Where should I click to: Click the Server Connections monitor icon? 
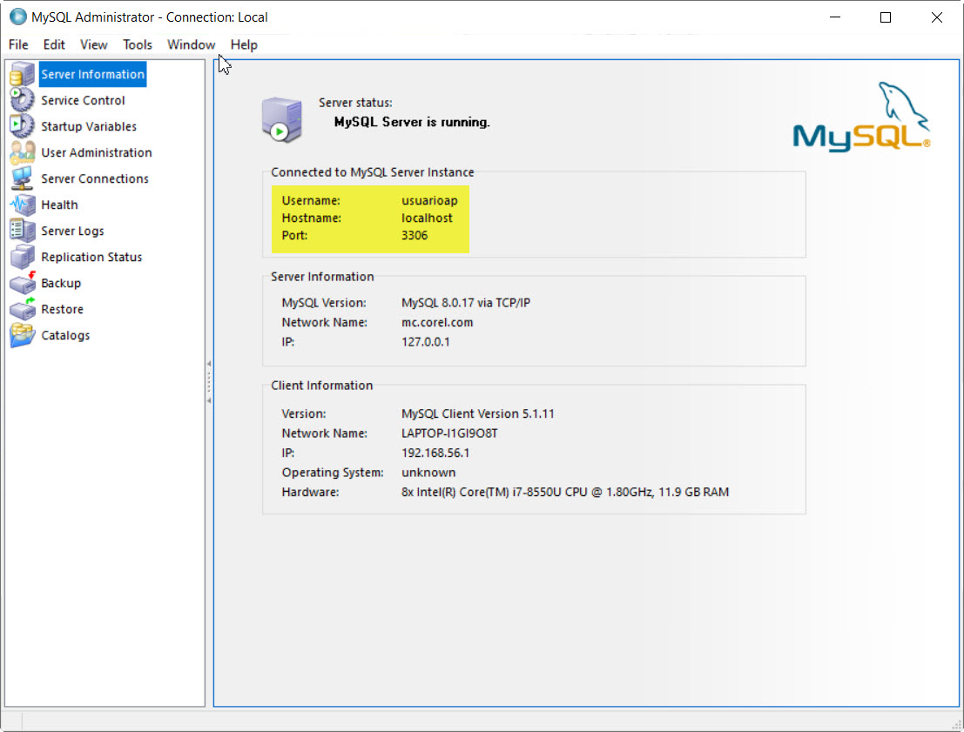coord(22,178)
